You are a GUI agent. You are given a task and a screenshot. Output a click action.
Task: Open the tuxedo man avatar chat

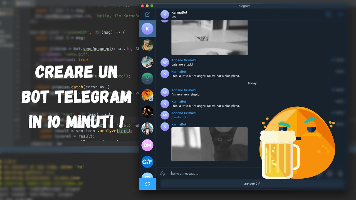pyautogui.click(x=147, y=129)
